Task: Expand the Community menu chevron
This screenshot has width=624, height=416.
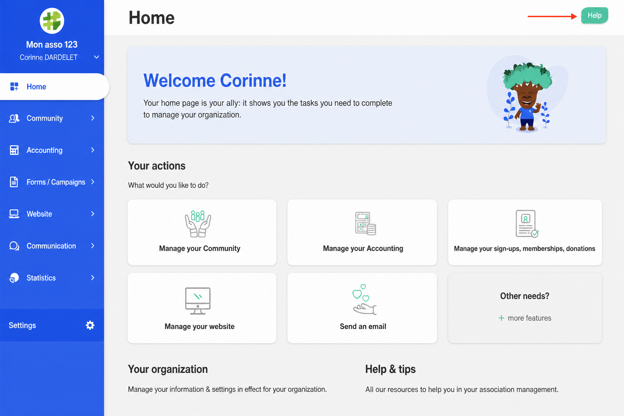Action: tap(93, 118)
